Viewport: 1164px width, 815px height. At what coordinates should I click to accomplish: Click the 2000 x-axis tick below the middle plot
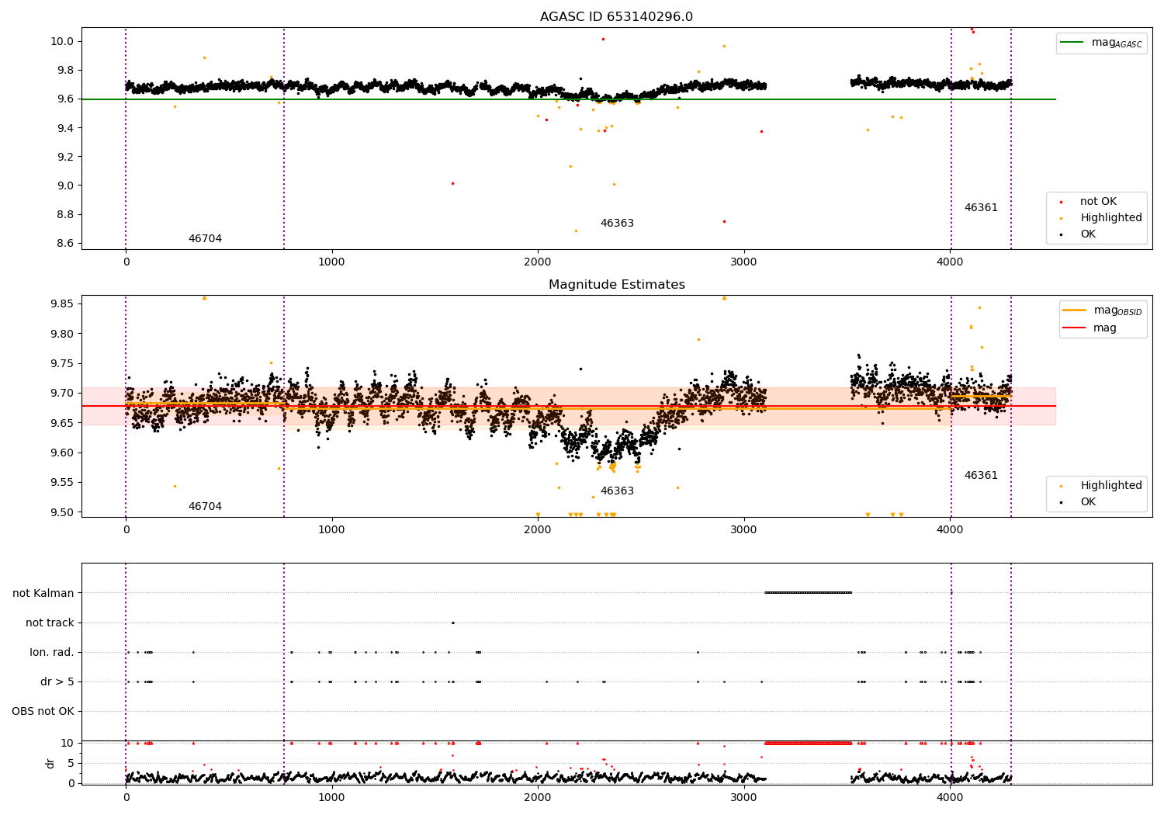[538, 529]
